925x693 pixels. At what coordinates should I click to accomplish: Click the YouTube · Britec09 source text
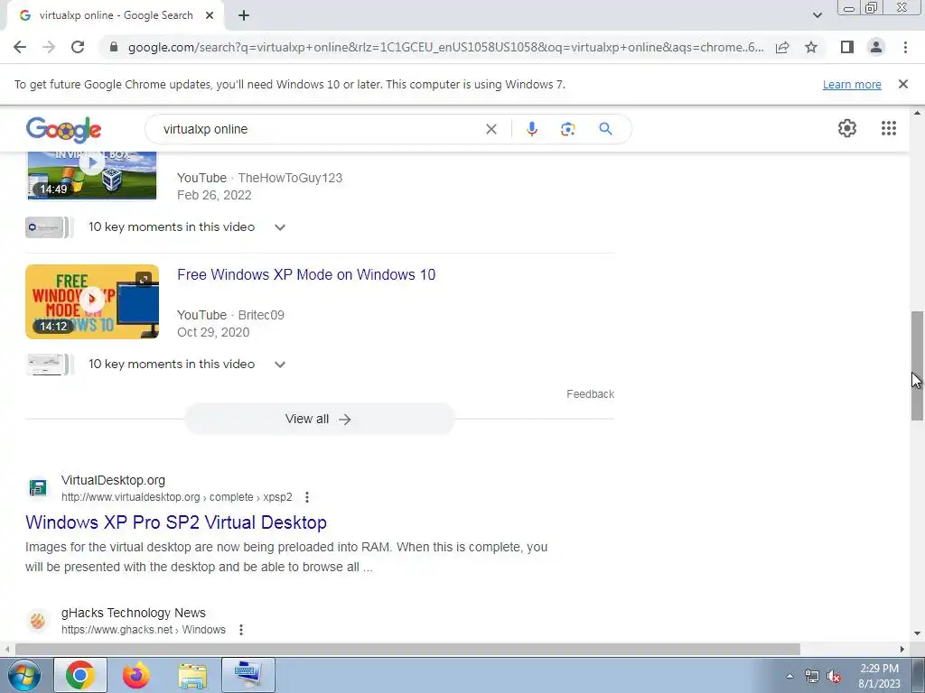coord(230,315)
